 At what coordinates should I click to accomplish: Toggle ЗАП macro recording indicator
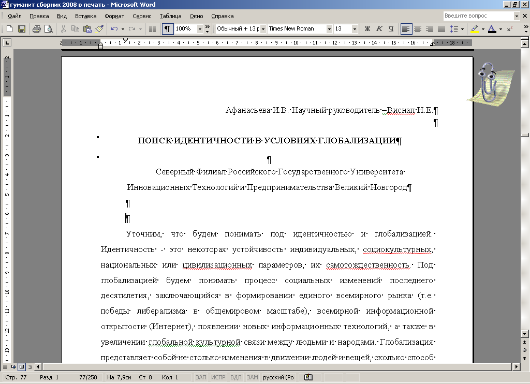(201, 378)
